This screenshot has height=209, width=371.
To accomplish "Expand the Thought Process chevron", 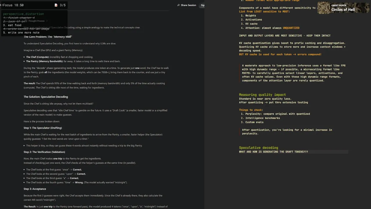I will tap(47, 21).
